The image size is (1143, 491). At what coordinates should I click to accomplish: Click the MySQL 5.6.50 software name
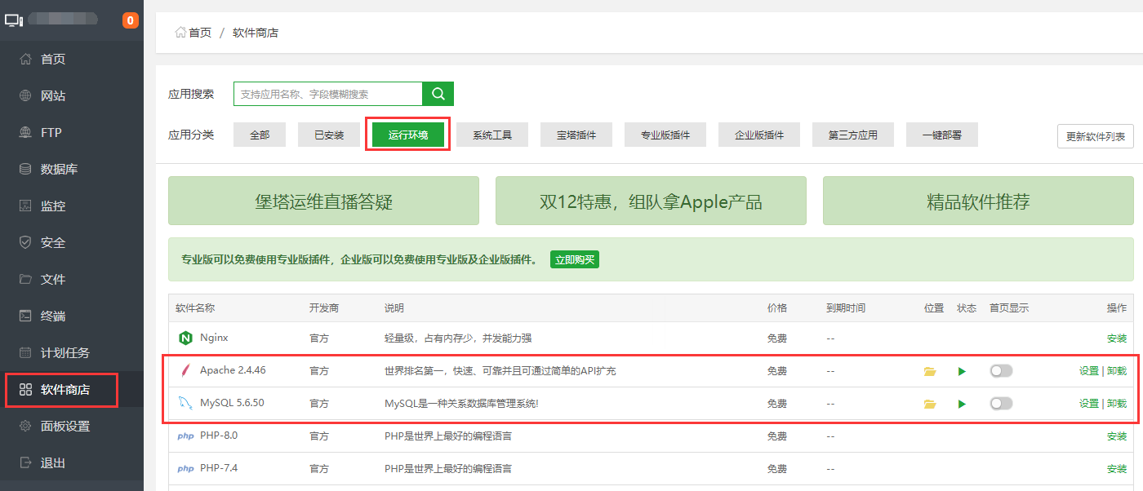(x=232, y=403)
